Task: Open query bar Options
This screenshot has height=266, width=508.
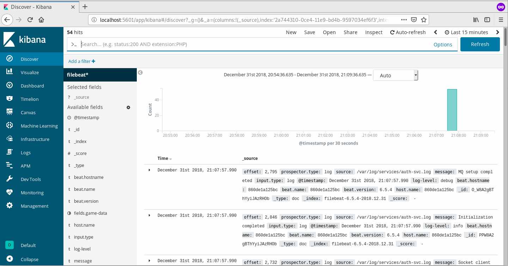Action: [x=443, y=45]
